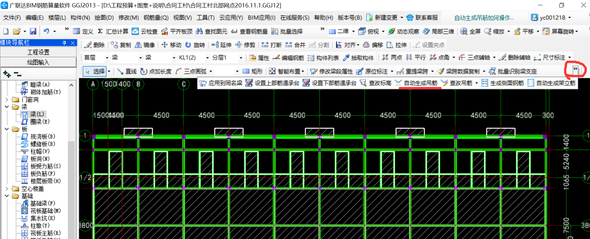Open yc001218 account menu
This screenshot has height=239, width=590.
coord(551,18)
